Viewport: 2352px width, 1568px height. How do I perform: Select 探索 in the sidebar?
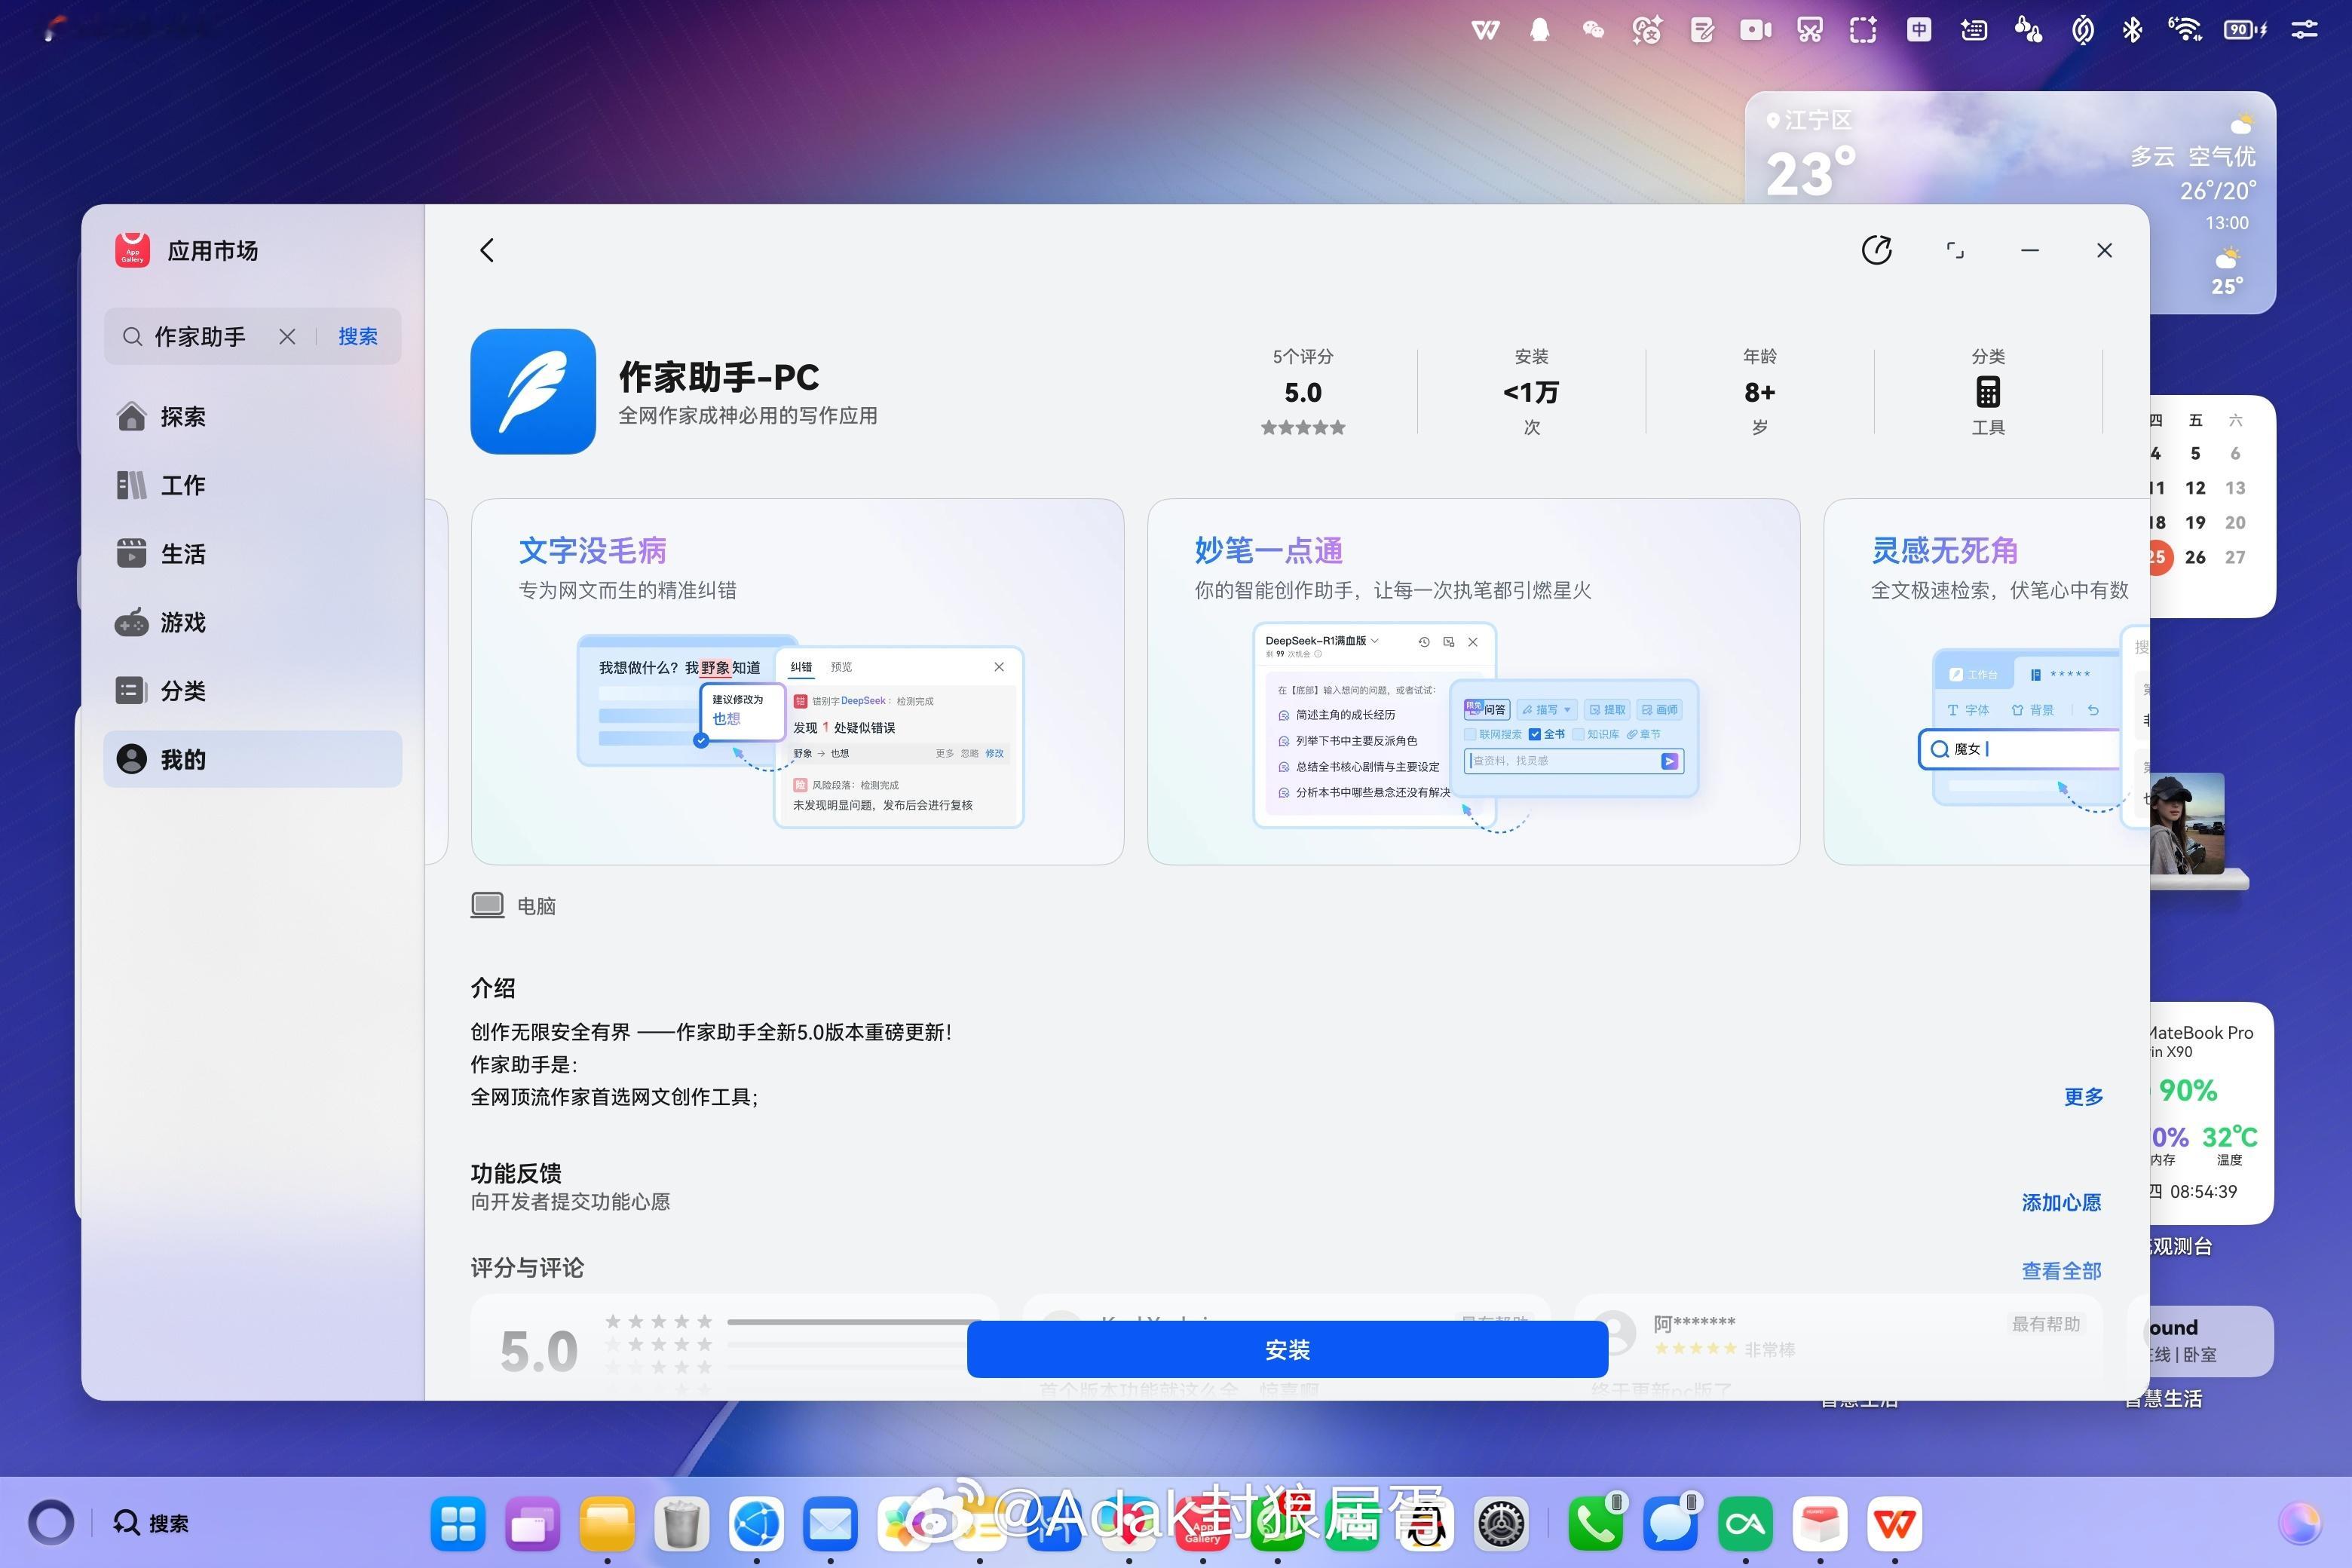(253, 416)
